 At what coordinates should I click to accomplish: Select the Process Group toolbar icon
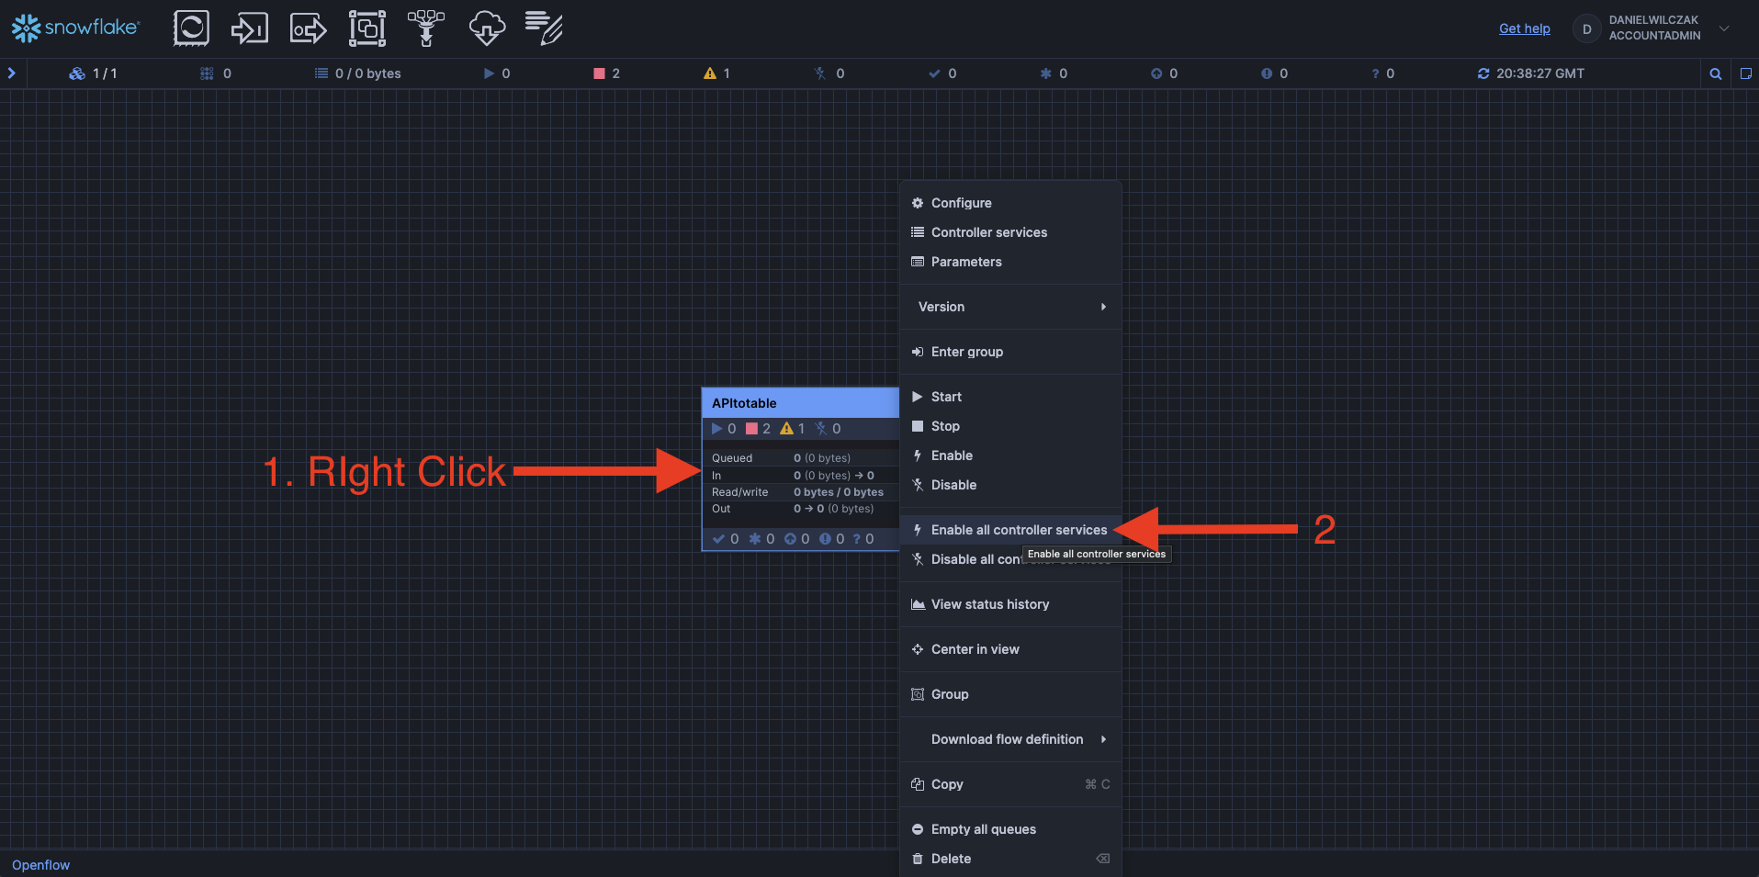[x=366, y=28]
